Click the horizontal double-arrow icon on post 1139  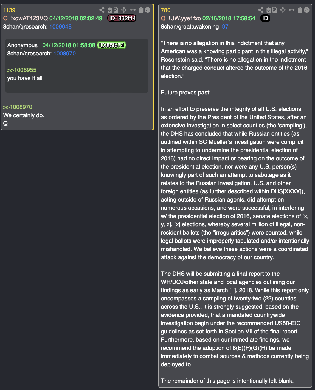pos(133,10)
